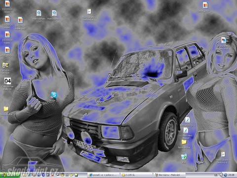Viewport: 237px width, 178px height.
Task: Select the Nová složka folder on left
Action: pyautogui.click(x=6, y=109)
